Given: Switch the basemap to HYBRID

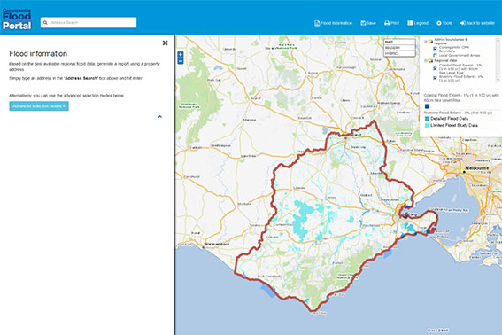Looking at the screenshot, I should pyautogui.click(x=399, y=53).
